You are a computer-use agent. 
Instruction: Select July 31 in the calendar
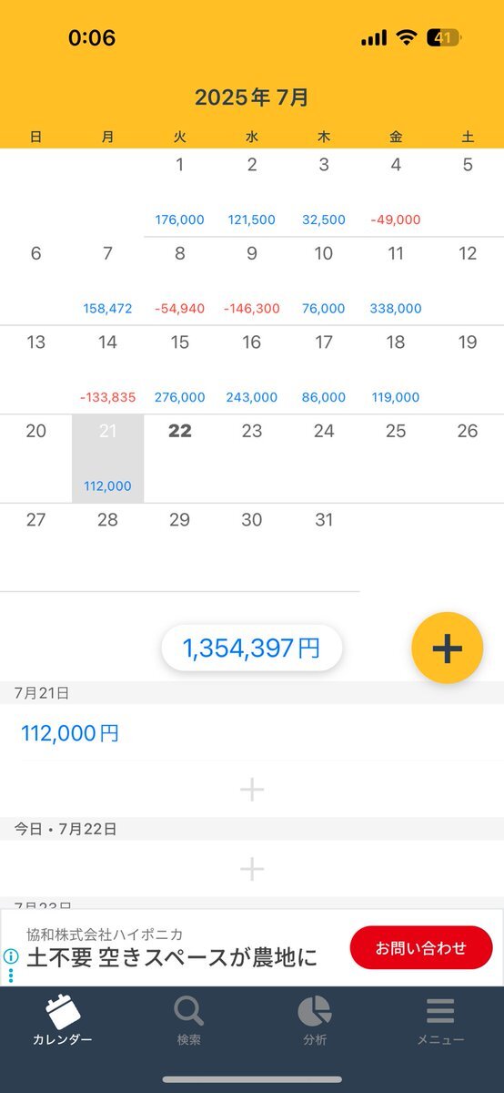coord(324,546)
